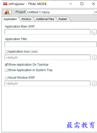
Task: Browse for Application Main SWF file
Action: 94,32
